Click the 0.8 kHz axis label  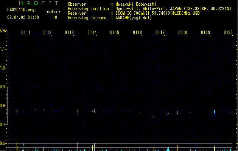(3, 106)
